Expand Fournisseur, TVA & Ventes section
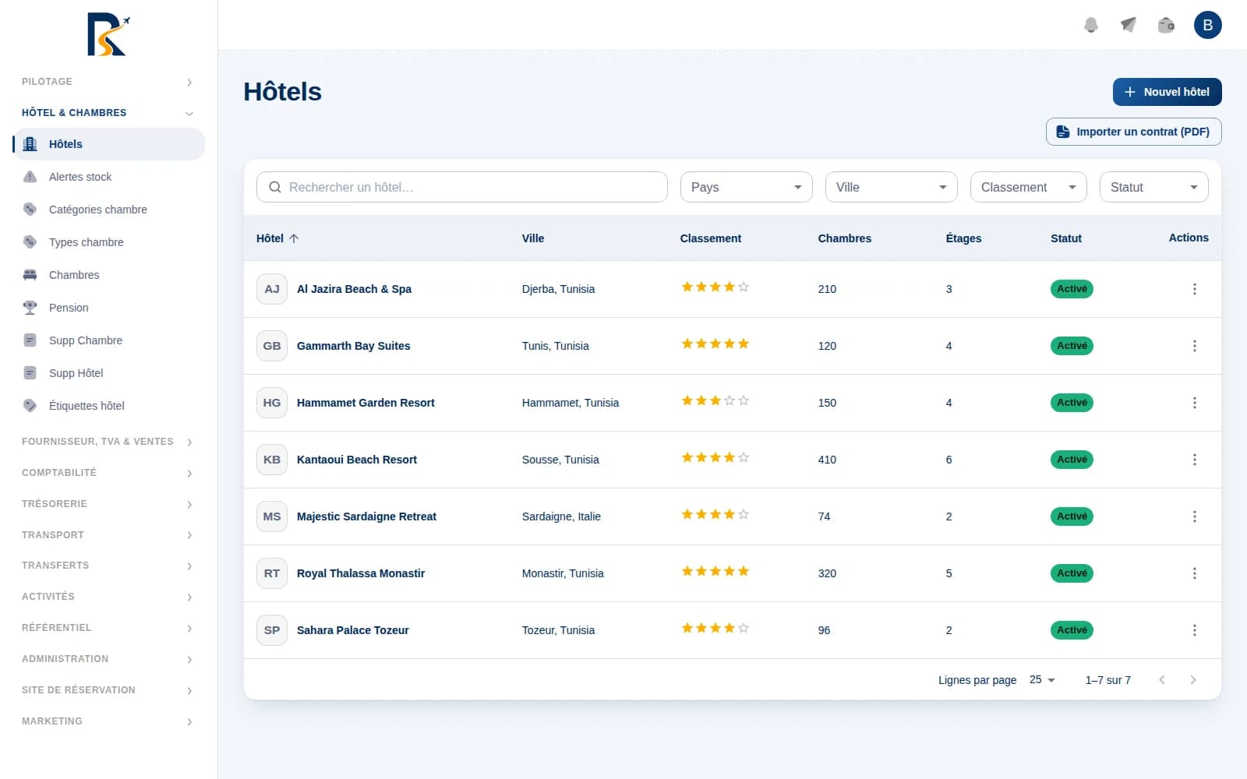 coord(109,442)
